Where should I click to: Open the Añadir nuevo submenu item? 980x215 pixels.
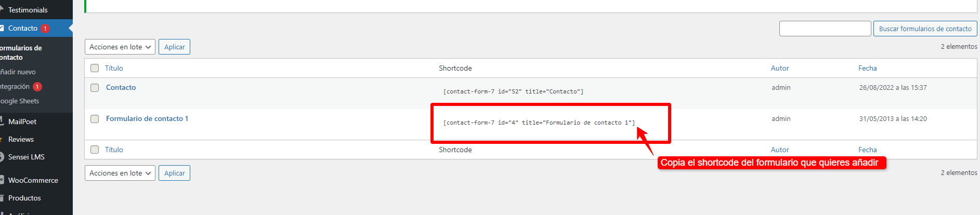pos(18,72)
